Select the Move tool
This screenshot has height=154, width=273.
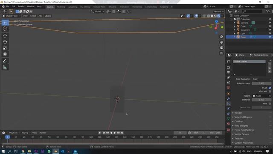tap(5, 36)
